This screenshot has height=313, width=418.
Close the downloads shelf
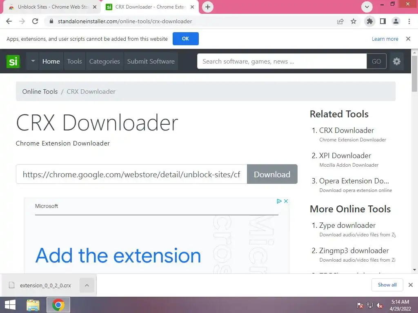coord(411,285)
